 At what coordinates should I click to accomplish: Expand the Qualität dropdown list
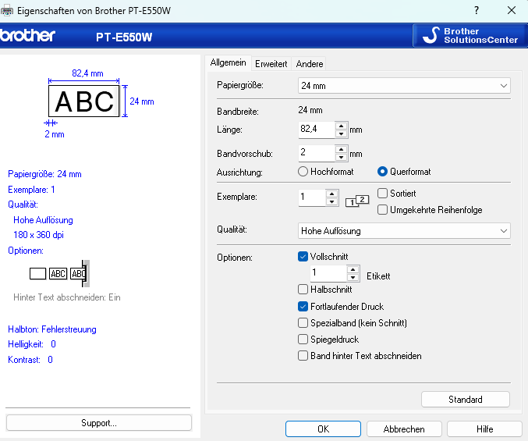404,231
